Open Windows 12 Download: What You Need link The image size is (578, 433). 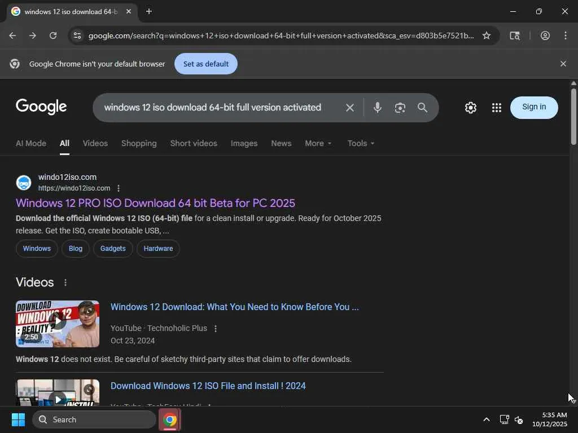tap(234, 307)
